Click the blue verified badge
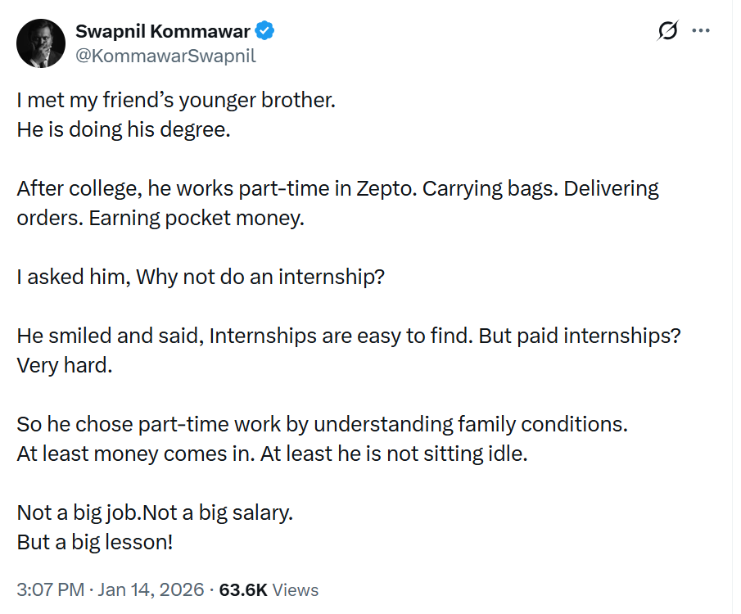Screen dimensions: 741x614 265,31
